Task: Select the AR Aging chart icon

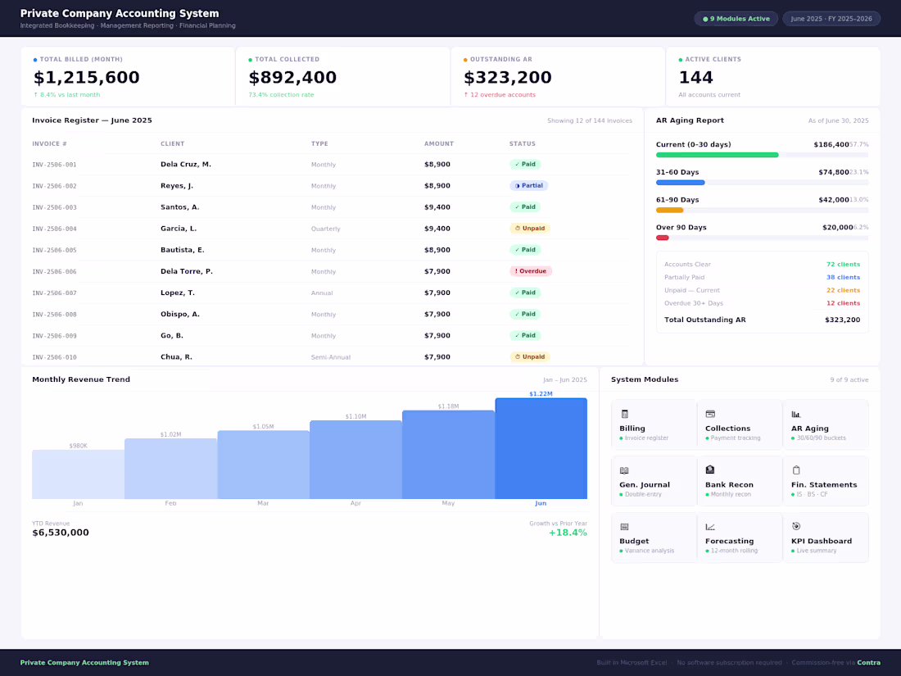Action: click(796, 414)
